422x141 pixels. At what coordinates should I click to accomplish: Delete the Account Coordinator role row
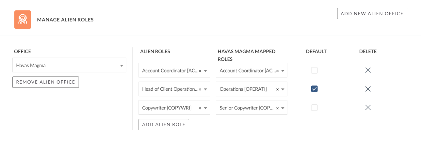tap(368, 70)
